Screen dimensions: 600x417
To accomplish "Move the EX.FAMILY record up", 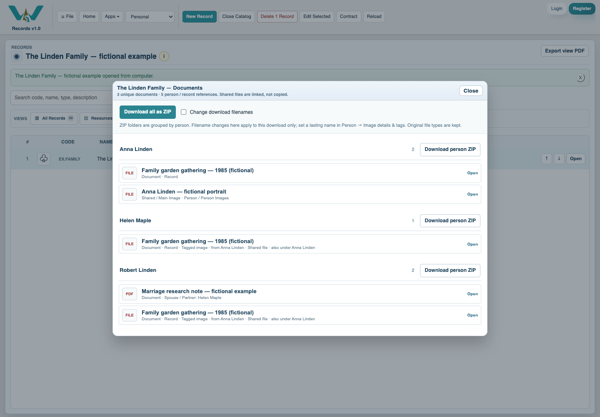I will tap(547, 159).
